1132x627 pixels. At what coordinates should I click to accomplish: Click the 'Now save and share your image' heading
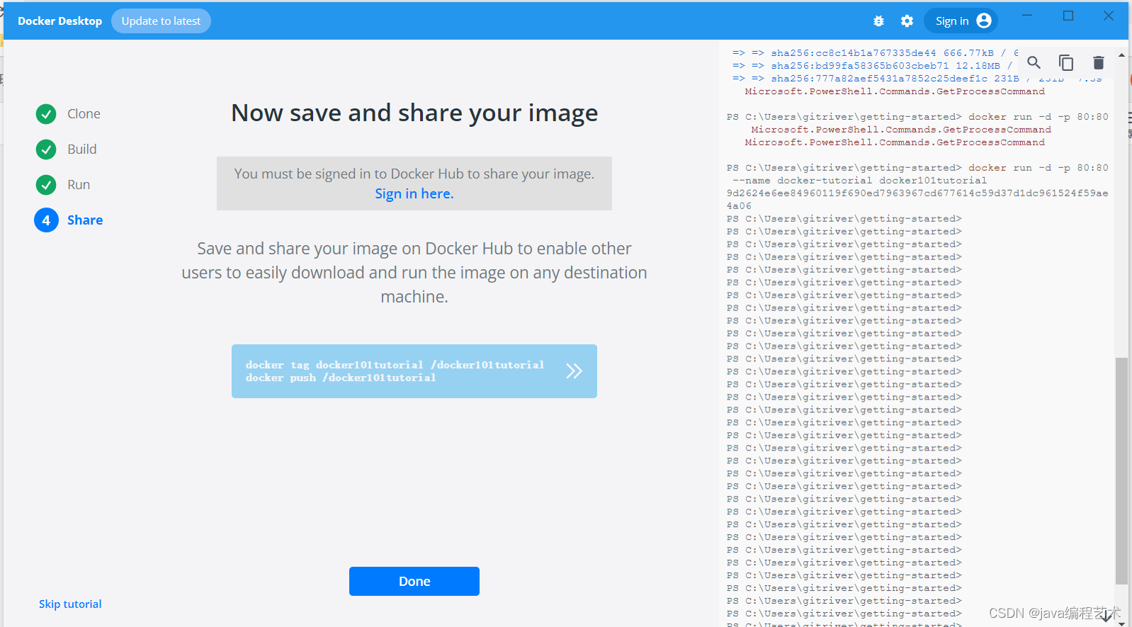[x=414, y=113]
